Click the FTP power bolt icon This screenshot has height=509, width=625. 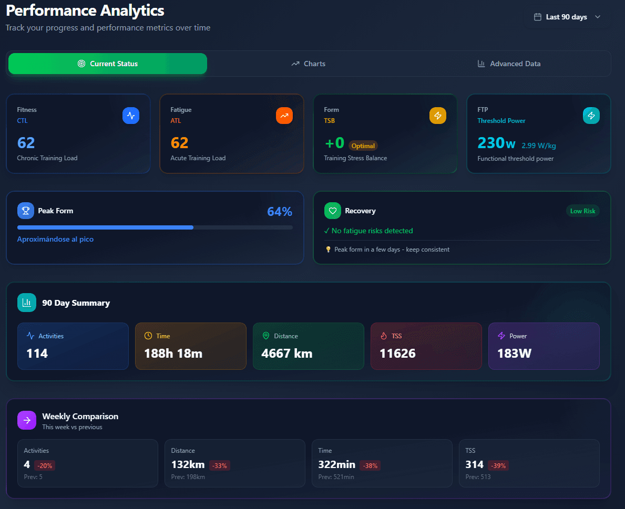(591, 116)
